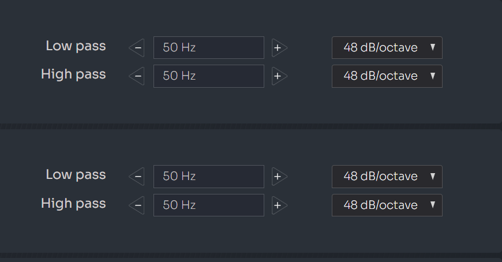Click the High pass label in the first panel

(x=73, y=74)
